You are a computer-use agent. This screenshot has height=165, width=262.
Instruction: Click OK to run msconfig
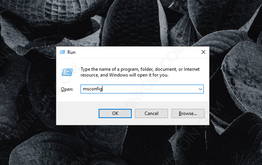coord(115,113)
